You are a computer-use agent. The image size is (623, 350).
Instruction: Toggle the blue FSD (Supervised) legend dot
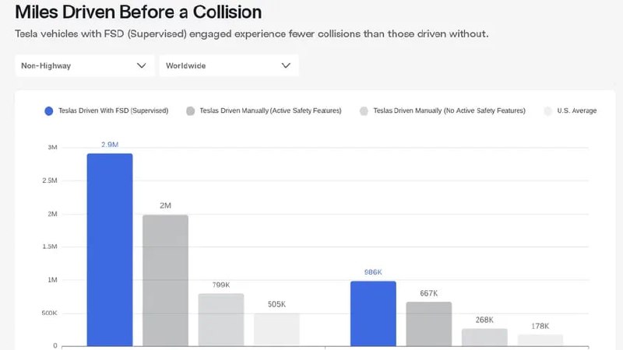(x=50, y=111)
